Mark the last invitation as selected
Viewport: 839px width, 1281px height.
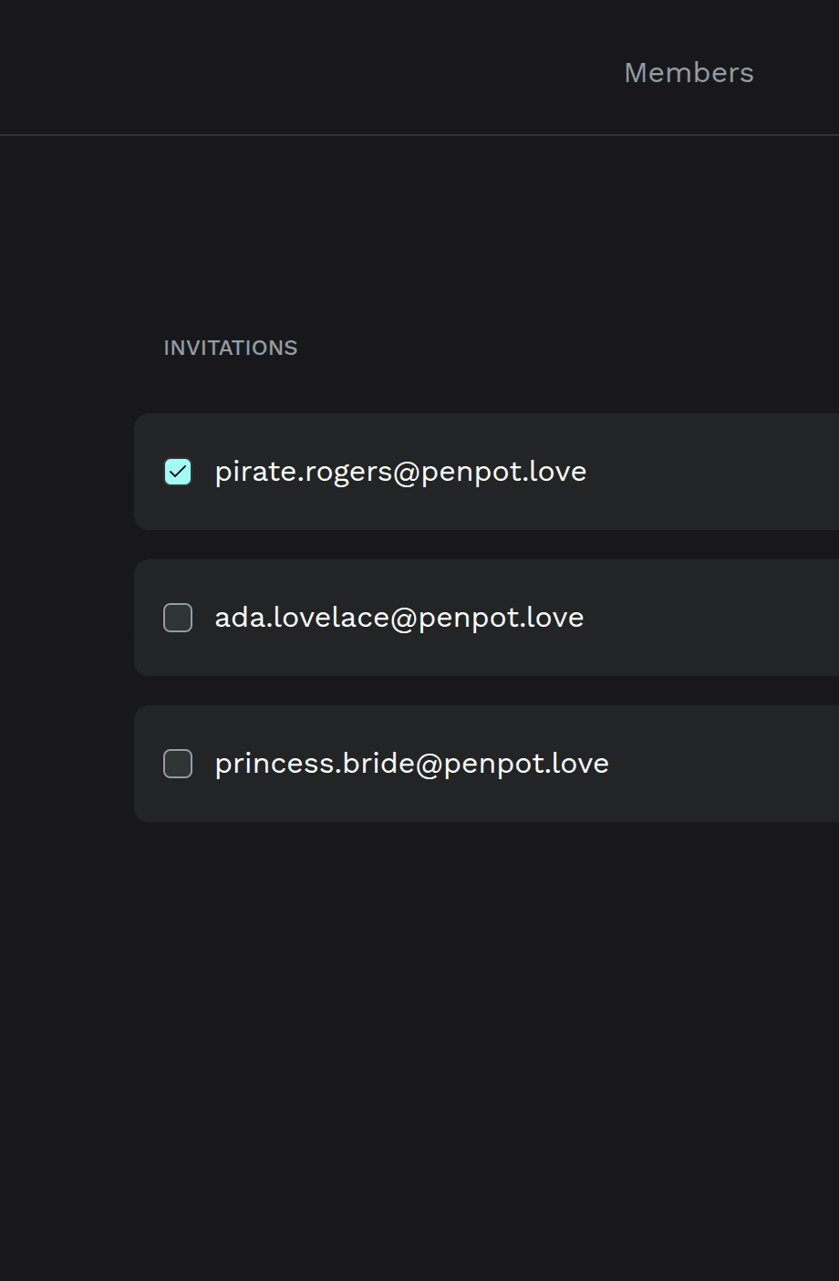pyautogui.click(x=178, y=764)
